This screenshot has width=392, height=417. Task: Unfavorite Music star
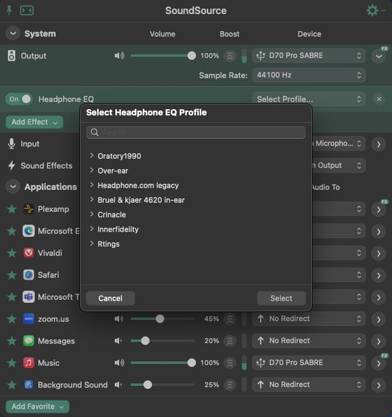coord(12,363)
